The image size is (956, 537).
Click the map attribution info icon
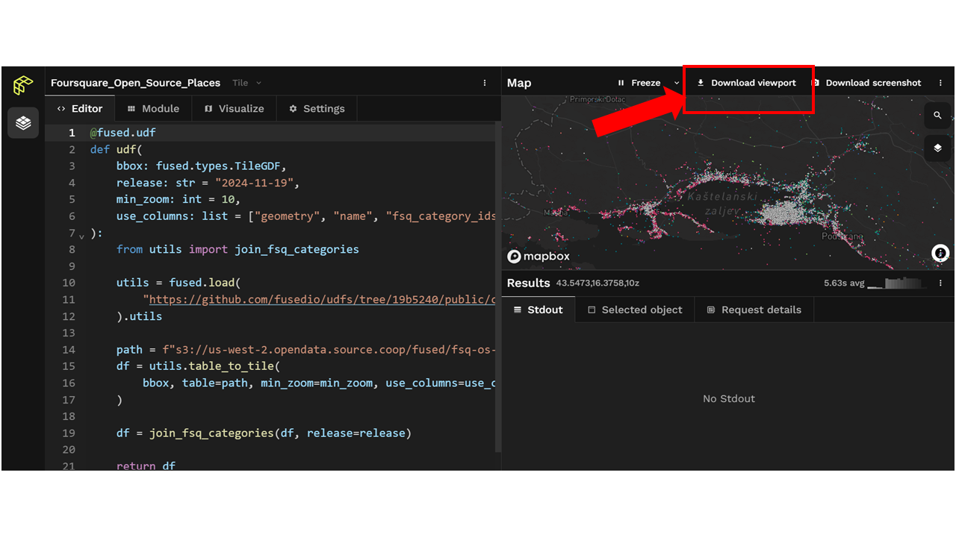[x=940, y=254]
